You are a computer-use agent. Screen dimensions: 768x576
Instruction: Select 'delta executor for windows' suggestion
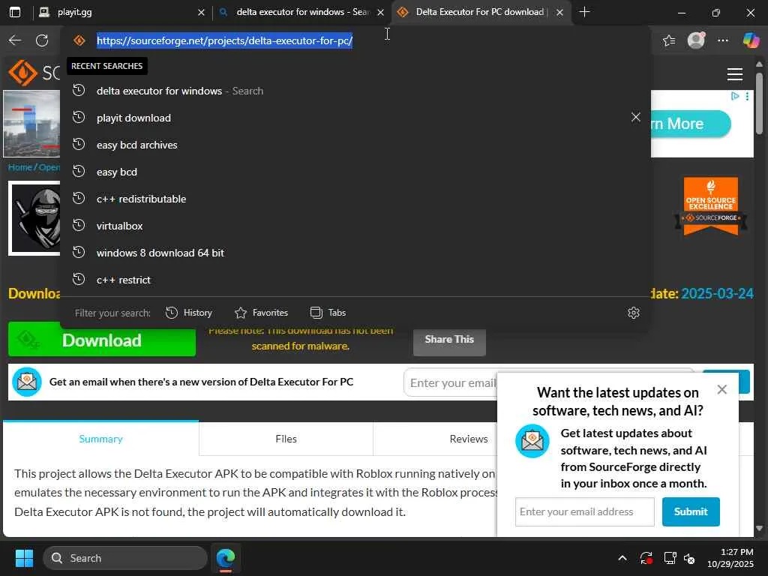click(355, 91)
